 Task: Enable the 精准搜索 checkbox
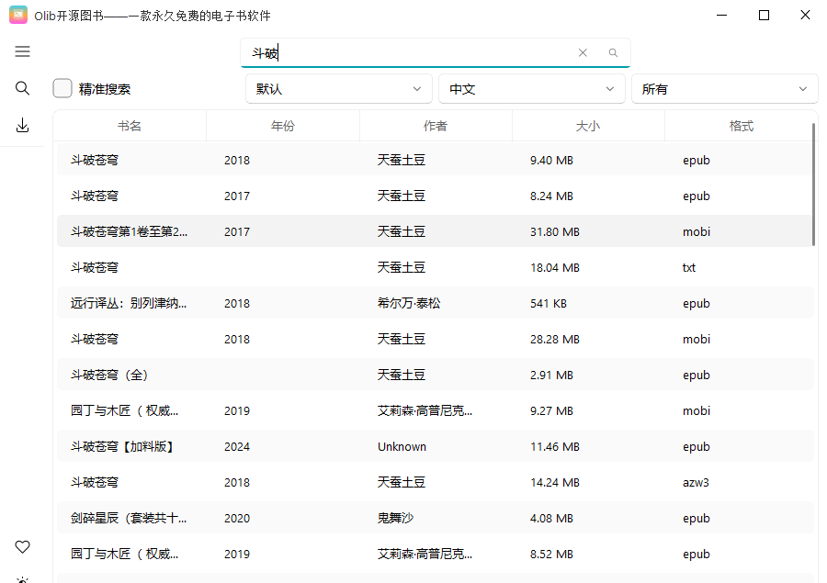coord(62,88)
